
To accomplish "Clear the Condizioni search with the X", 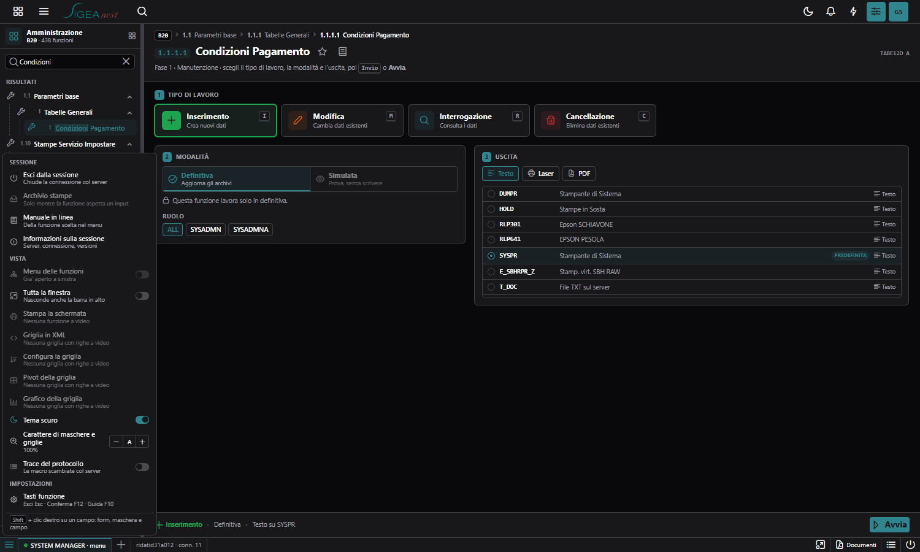I will pos(126,61).
